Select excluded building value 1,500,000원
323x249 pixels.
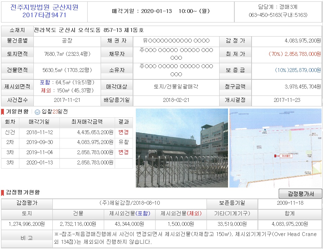(180, 224)
